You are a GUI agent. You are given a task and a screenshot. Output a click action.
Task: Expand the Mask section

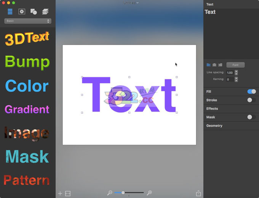[211, 117]
